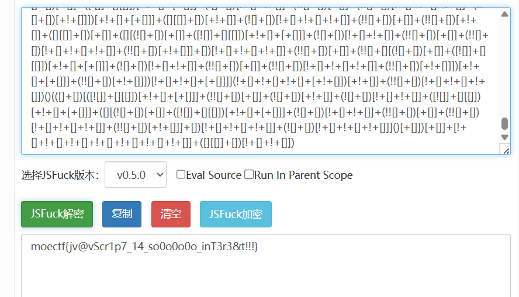Click the scrollbar thumb of the code box
The width and height of the screenshot is (519, 297).
(x=505, y=124)
